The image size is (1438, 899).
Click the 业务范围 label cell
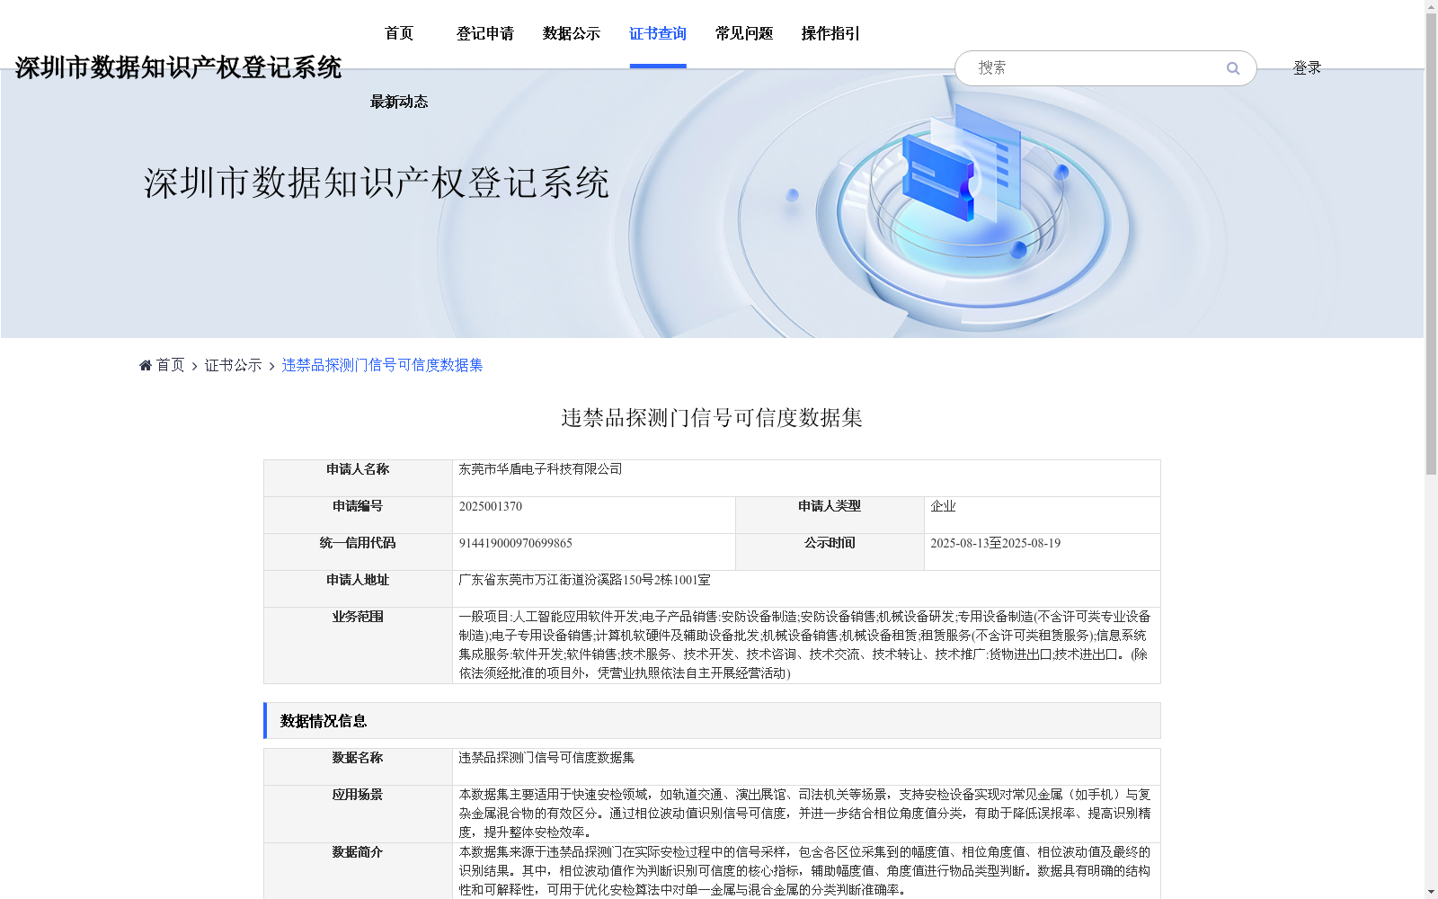[x=358, y=645]
